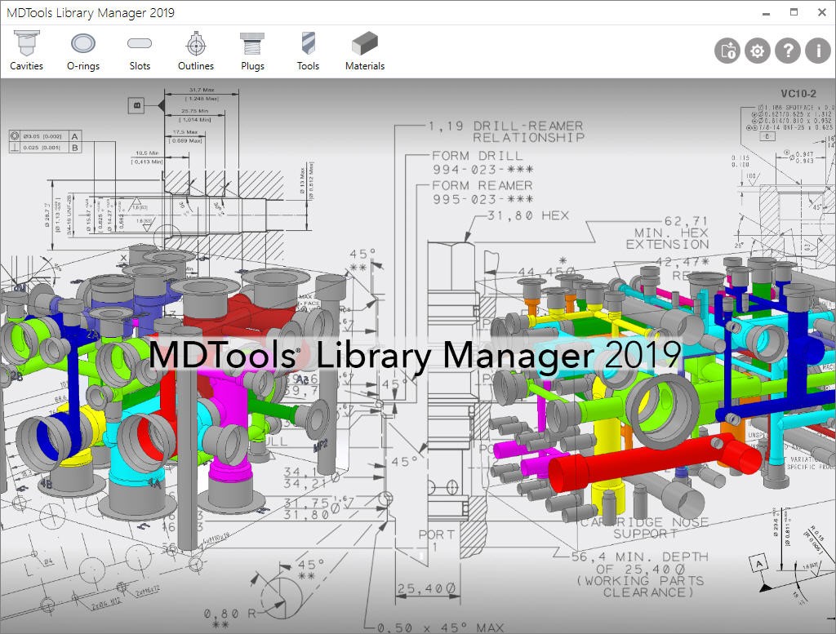The image size is (836, 634).
Task: Open the Plugs library
Action: pyautogui.click(x=252, y=44)
